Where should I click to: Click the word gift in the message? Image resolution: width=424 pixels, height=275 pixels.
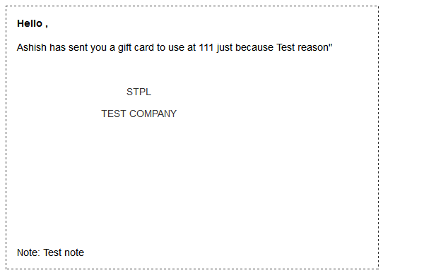(124, 48)
